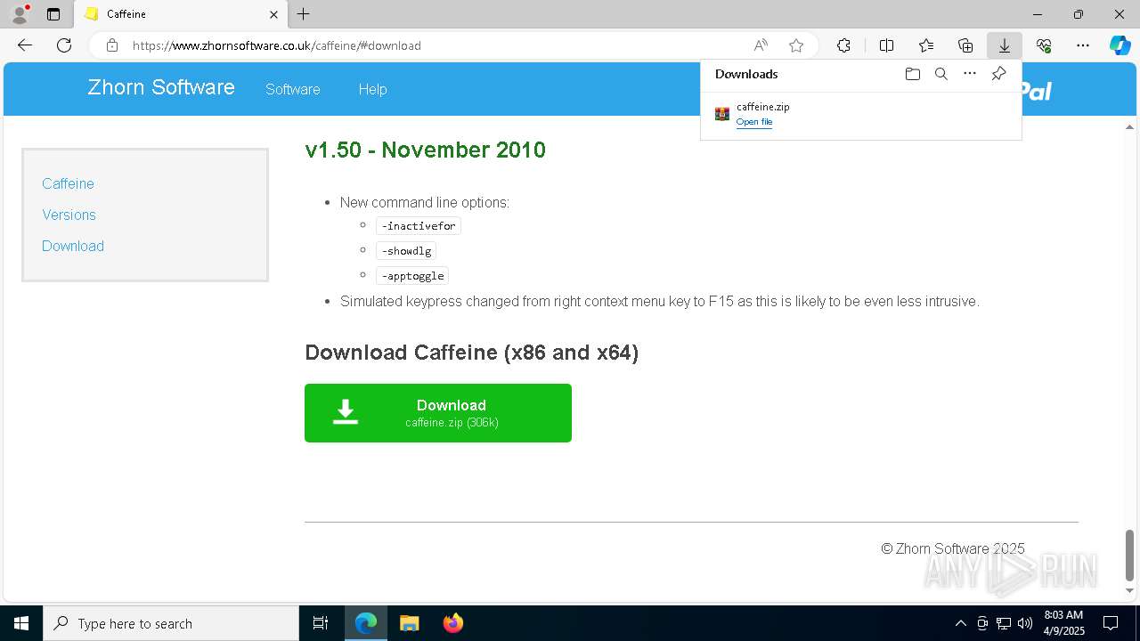Click the browser Back arrow

[25, 45]
